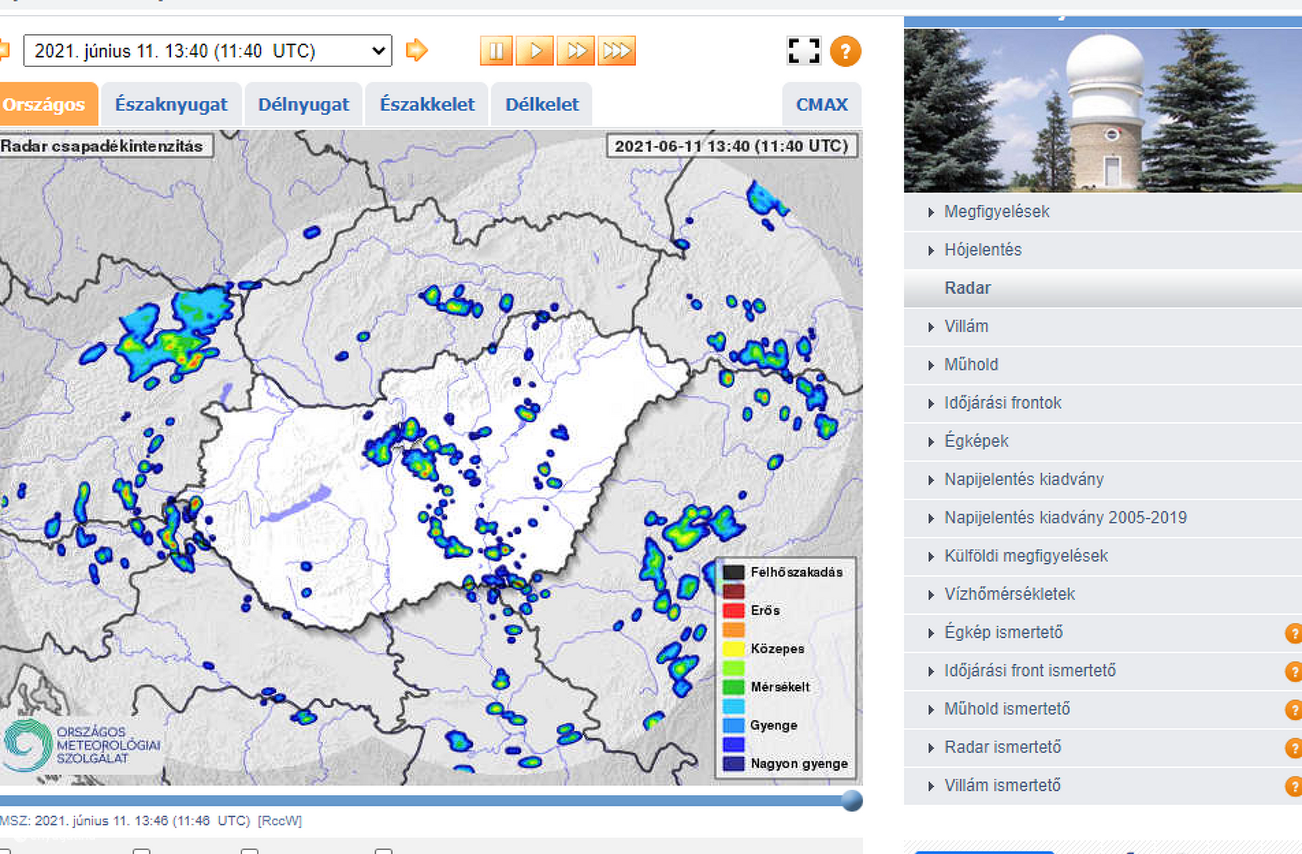This screenshot has height=854, width=1302.
Task: Click the MSZ 2021. június 11. 13:46 status text
Action: click(151, 821)
